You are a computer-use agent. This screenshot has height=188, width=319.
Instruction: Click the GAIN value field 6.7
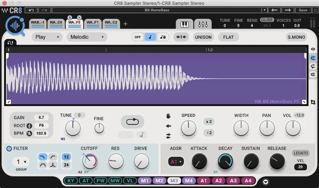[x=41, y=117]
